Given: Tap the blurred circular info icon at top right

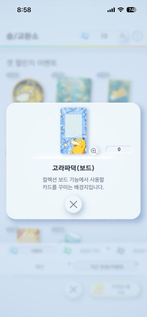Looking at the screenshot, I should [x=137, y=36].
